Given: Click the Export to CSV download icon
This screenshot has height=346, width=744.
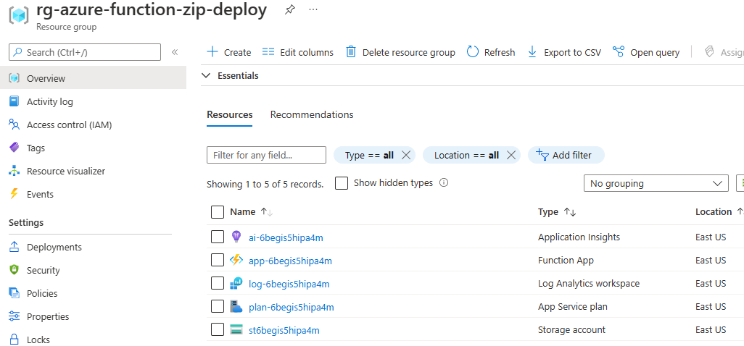Looking at the screenshot, I should [x=532, y=51].
